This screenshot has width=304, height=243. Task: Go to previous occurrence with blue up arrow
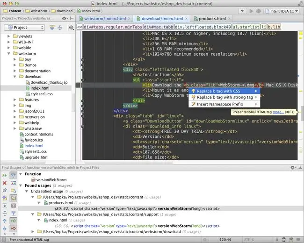tap(5, 221)
